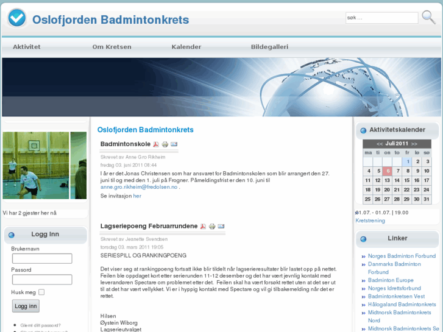This screenshot has height=332, width=443.
Task: Select day 15 in July calendar
Action: coord(407,180)
